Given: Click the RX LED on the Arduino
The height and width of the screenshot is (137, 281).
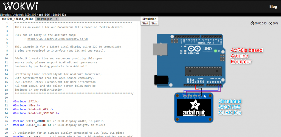Looking at the screenshot, I should tap(185, 53).
